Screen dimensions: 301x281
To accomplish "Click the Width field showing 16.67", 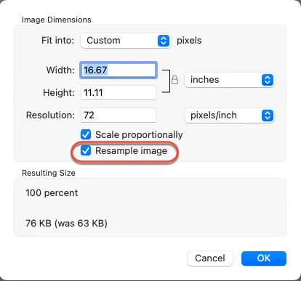I will pyautogui.click(x=119, y=70).
